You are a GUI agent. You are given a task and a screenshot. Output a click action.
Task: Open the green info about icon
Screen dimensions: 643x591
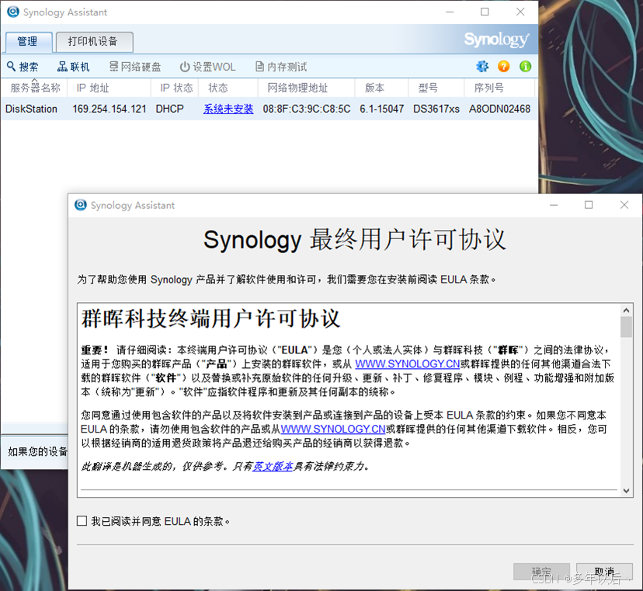pyautogui.click(x=525, y=66)
